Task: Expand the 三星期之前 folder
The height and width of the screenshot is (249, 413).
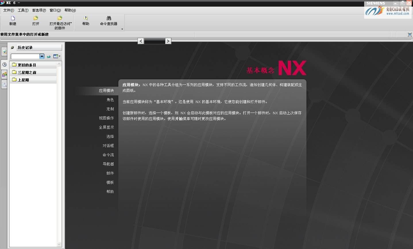Action: click(x=33, y=72)
